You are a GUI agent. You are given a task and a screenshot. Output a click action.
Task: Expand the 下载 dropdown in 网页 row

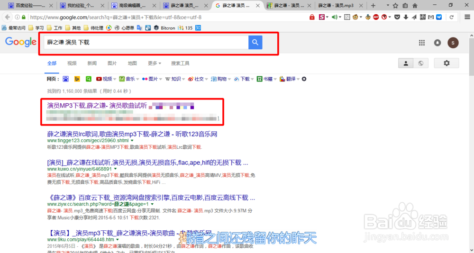tap(253, 79)
